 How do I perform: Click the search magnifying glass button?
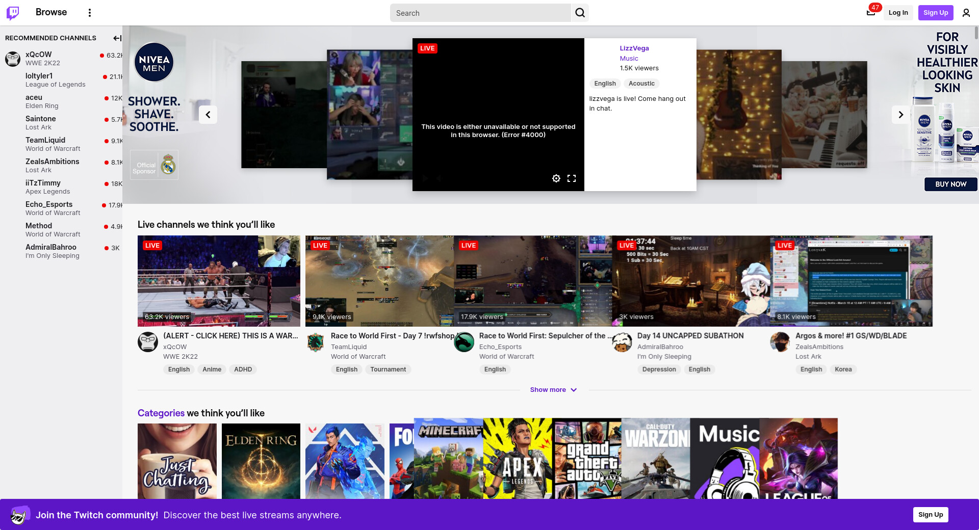[x=580, y=13]
